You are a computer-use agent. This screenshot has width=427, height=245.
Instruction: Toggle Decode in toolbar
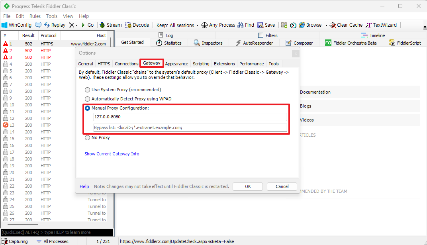[137, 25]
